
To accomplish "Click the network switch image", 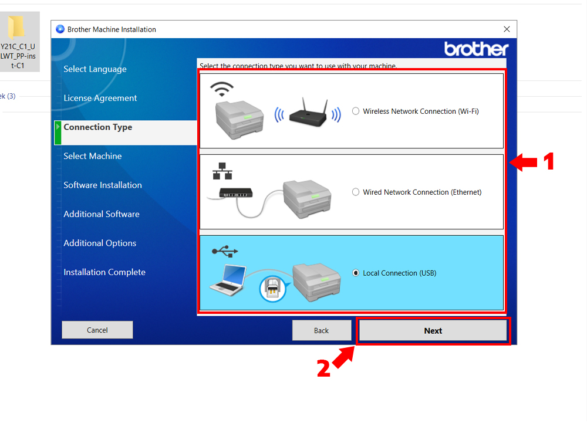I will point(236,193).
